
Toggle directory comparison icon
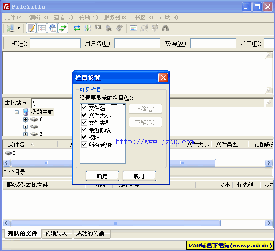point(144,28)
